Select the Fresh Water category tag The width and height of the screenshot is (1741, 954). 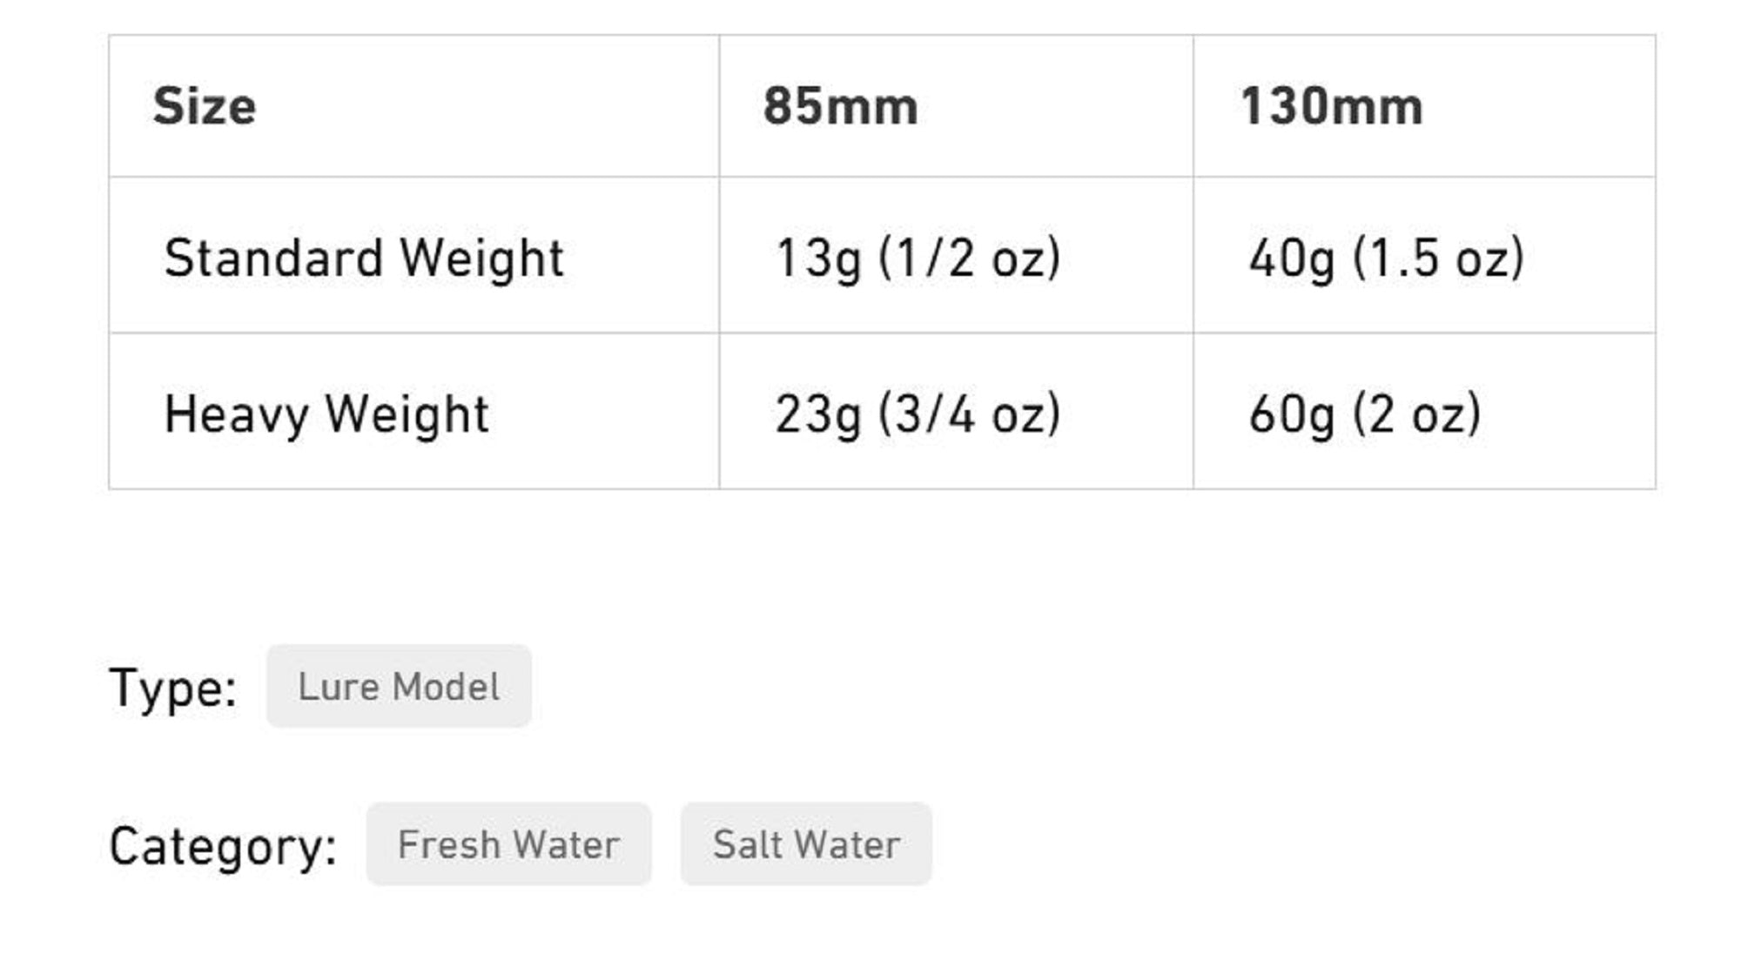(x=508, y=844)
